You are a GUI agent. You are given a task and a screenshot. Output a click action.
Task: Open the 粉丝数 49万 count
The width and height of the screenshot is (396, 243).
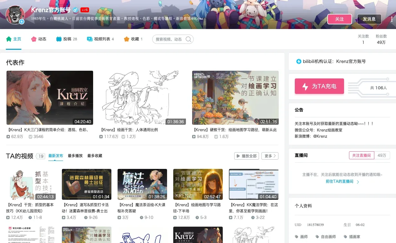pyautogui.click(x=381, y=39)
